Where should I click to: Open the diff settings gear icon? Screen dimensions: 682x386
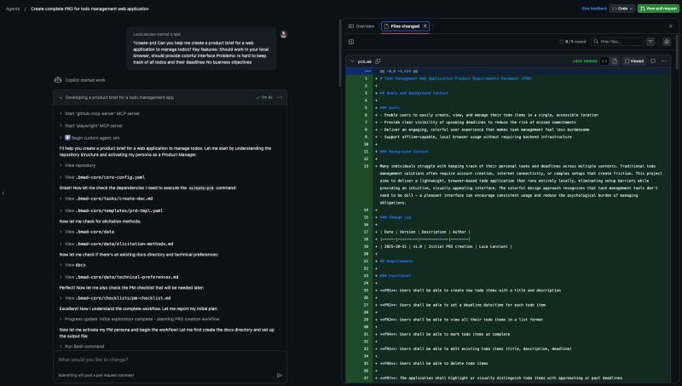pyautogui.click(x=668, y=41)
